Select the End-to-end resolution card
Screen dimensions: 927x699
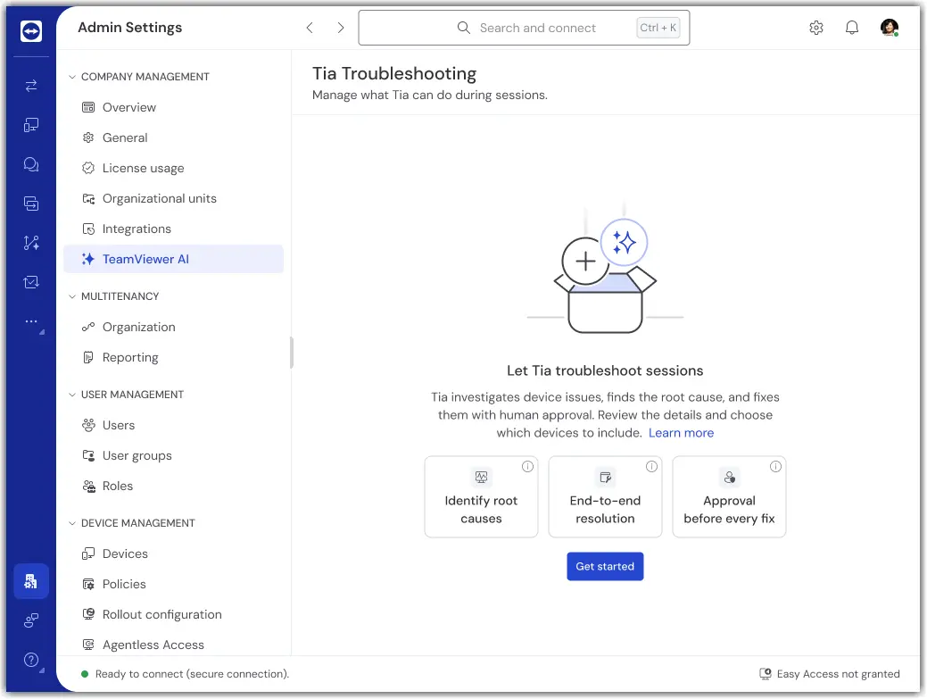606,496
